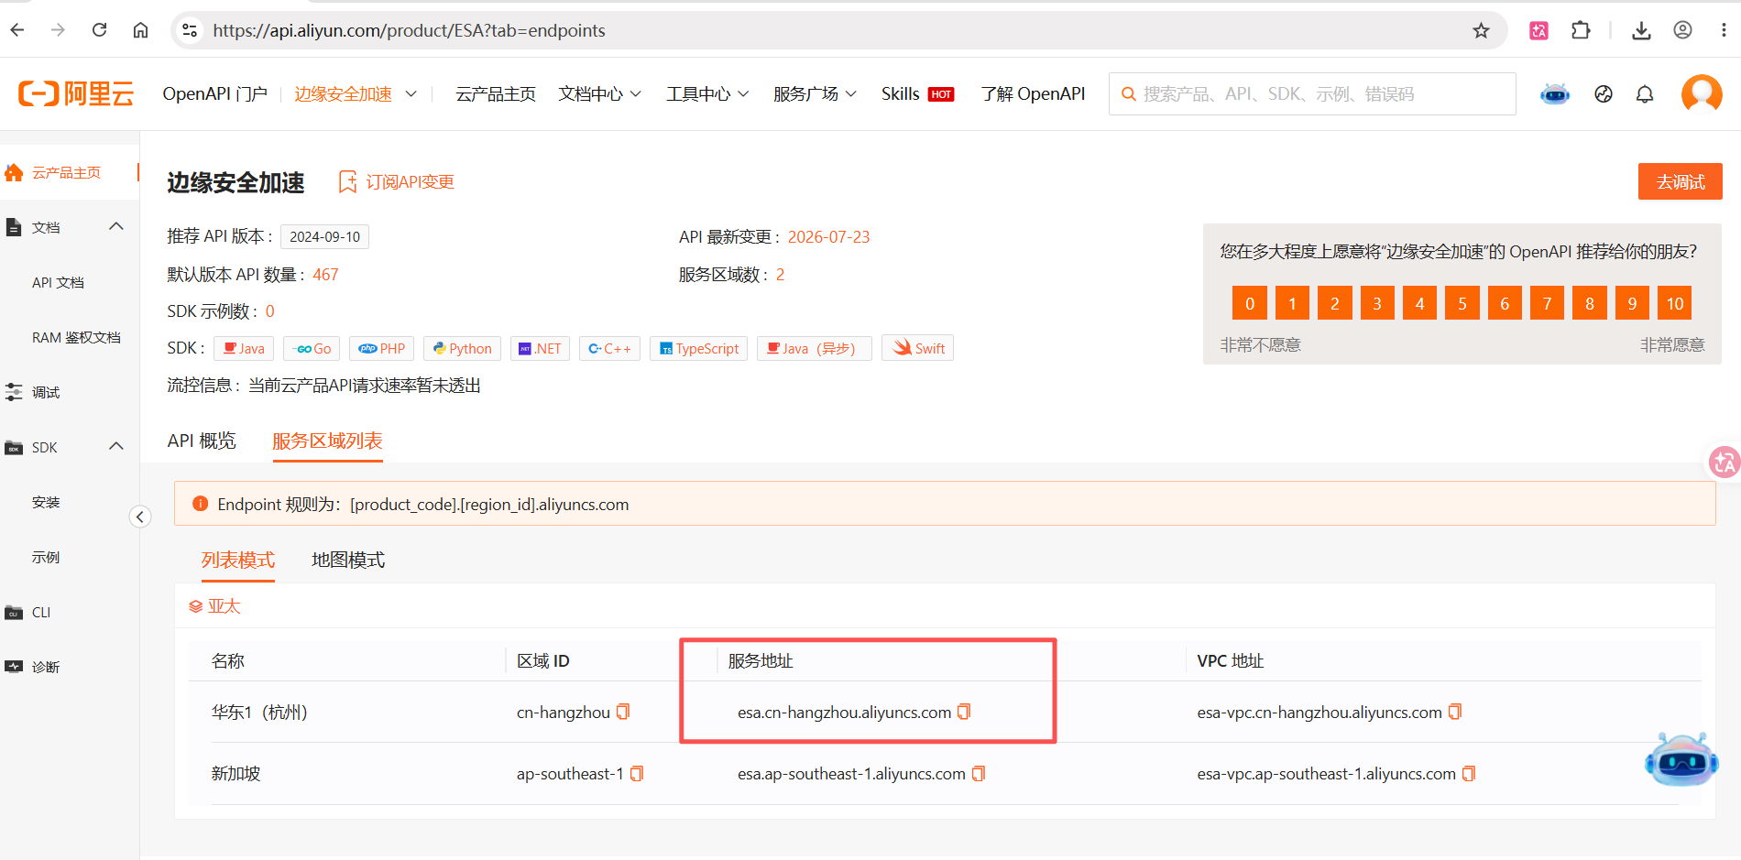This screenshot has height=860, width=1741.
Task: Open the C++ SDK link
Action: [610, 348]
